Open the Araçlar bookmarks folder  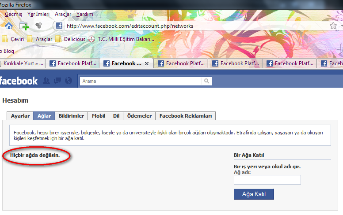click(40, 39)
